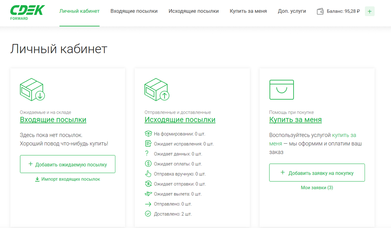Open the 'Входящие посылки' navigation tab
This screenshot has height=228, width=391.
point(134,11)
